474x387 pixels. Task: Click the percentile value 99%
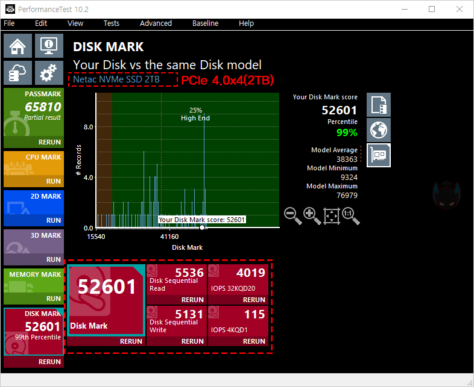tap(347, 132)
